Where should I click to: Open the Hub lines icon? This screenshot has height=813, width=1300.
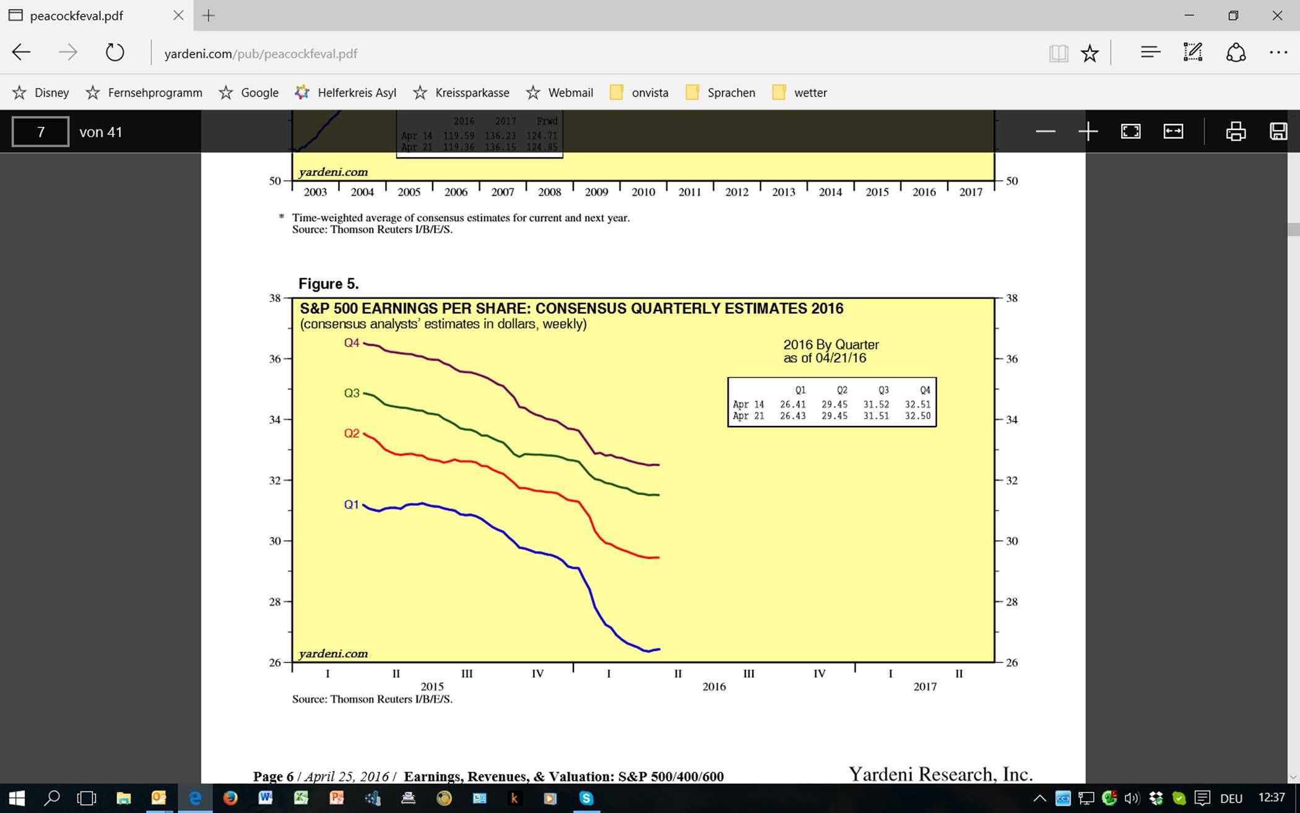click(1150, 53)
